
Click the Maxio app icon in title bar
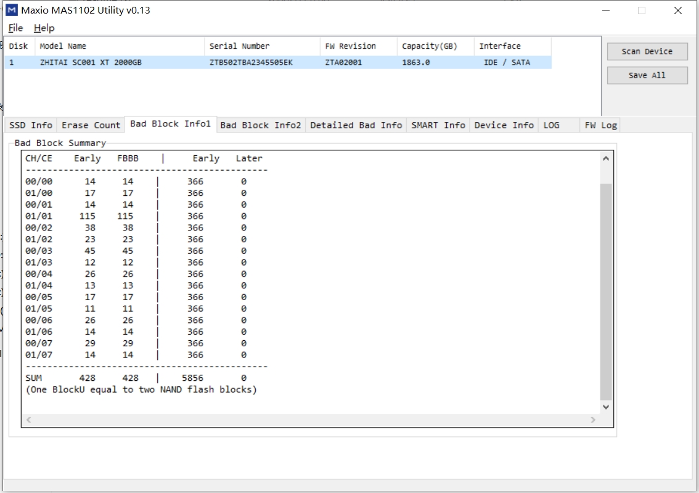point(12,10)
